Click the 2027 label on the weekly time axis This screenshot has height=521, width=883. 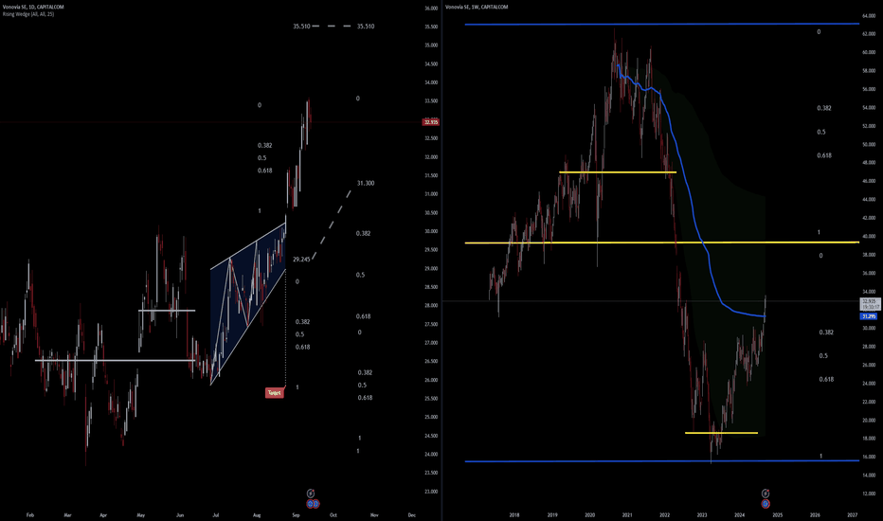[852, 514]
